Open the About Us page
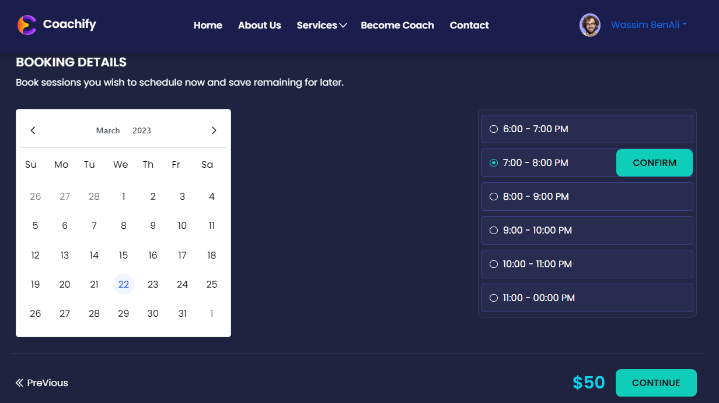719x403 pixels. pos(259,25)
